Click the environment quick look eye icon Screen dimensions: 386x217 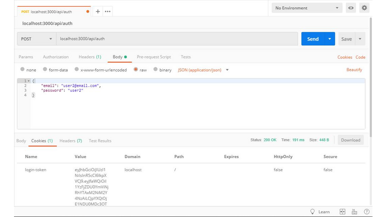tap(351, 8)
